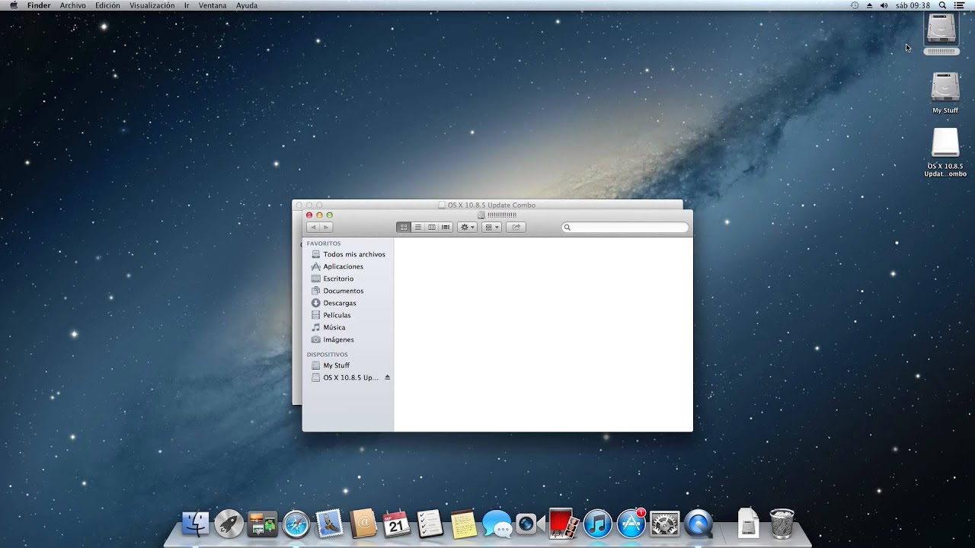Click the DISPOSITIVOS sidebar heading
Screen dimensions: 975x548
coord(327,355)
